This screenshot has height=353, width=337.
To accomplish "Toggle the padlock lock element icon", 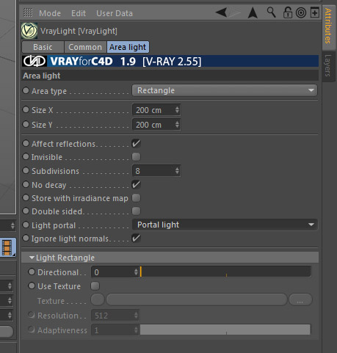I will pyautogui.click(x=288, y=12).
